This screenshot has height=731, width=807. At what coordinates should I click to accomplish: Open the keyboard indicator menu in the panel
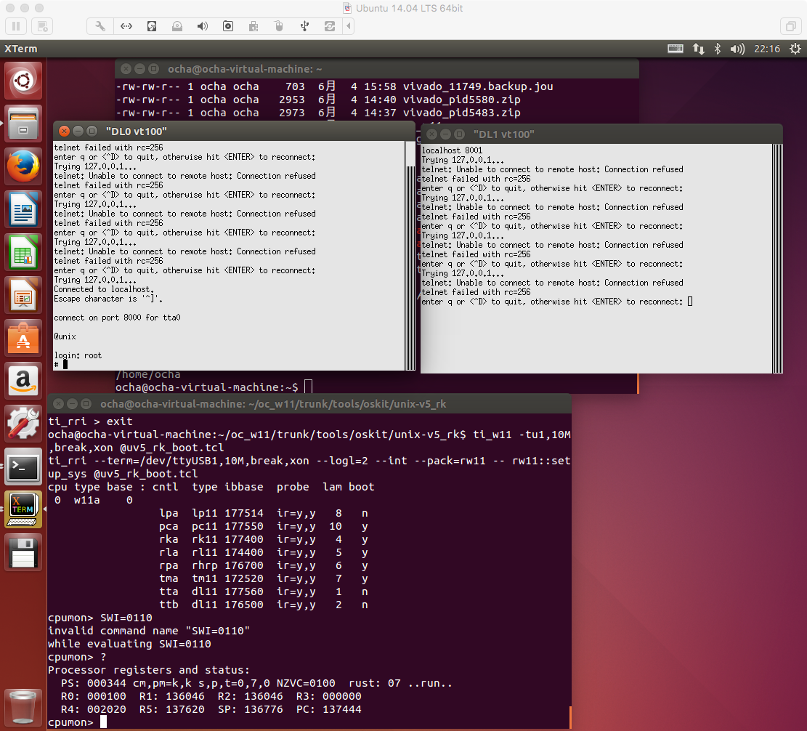point(675,49)
